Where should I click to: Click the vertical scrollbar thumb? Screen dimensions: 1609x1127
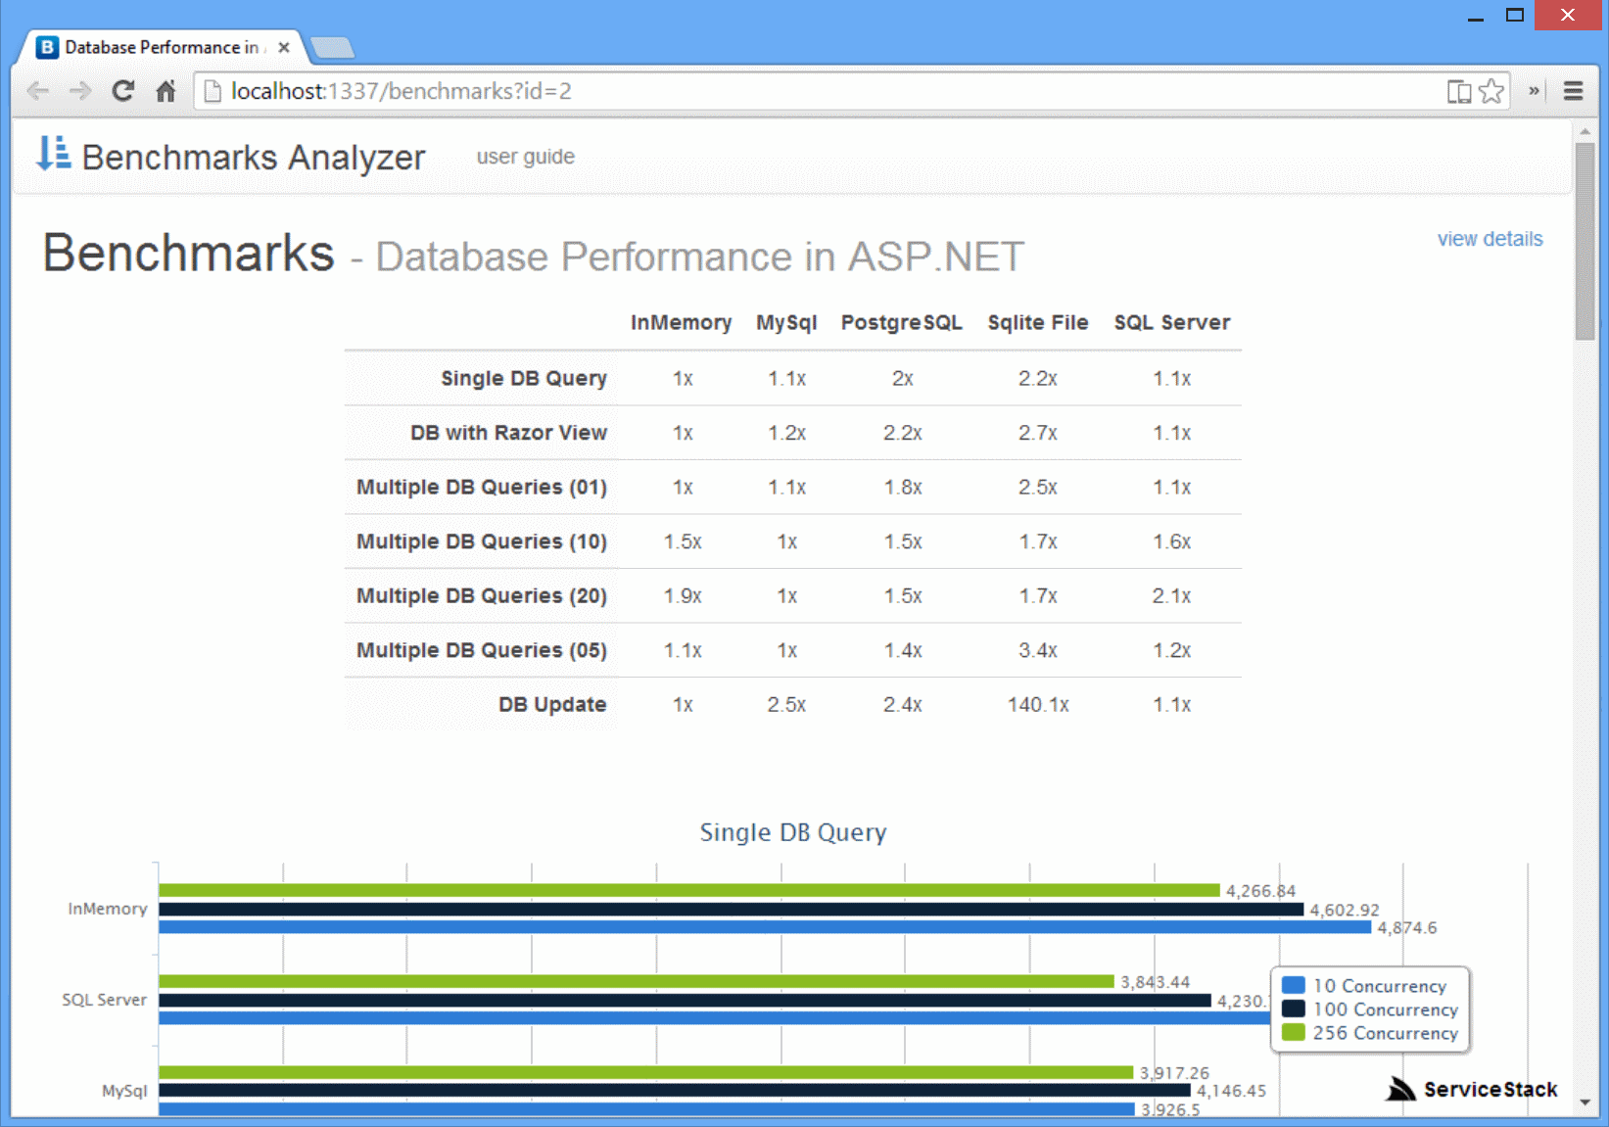tap(1585, 241)
